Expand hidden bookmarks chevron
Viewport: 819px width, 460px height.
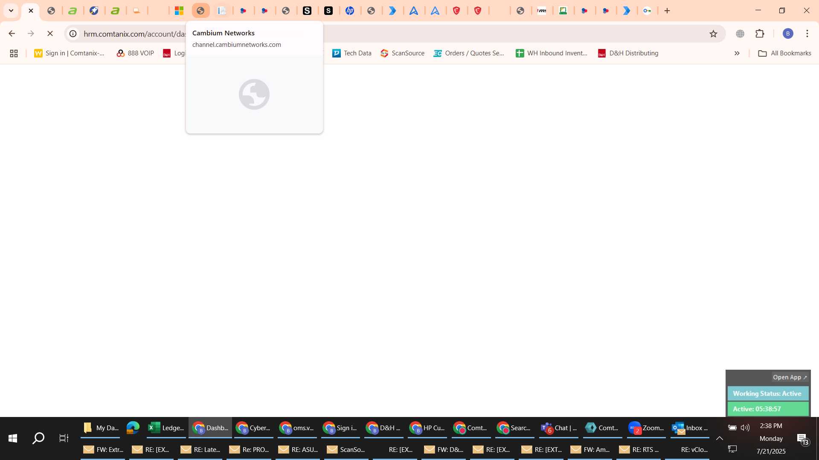coord(737,53)
